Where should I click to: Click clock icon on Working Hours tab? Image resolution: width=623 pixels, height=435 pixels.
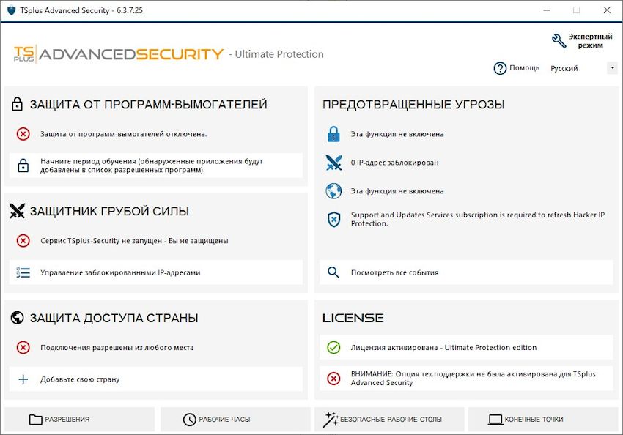(190, 419)
